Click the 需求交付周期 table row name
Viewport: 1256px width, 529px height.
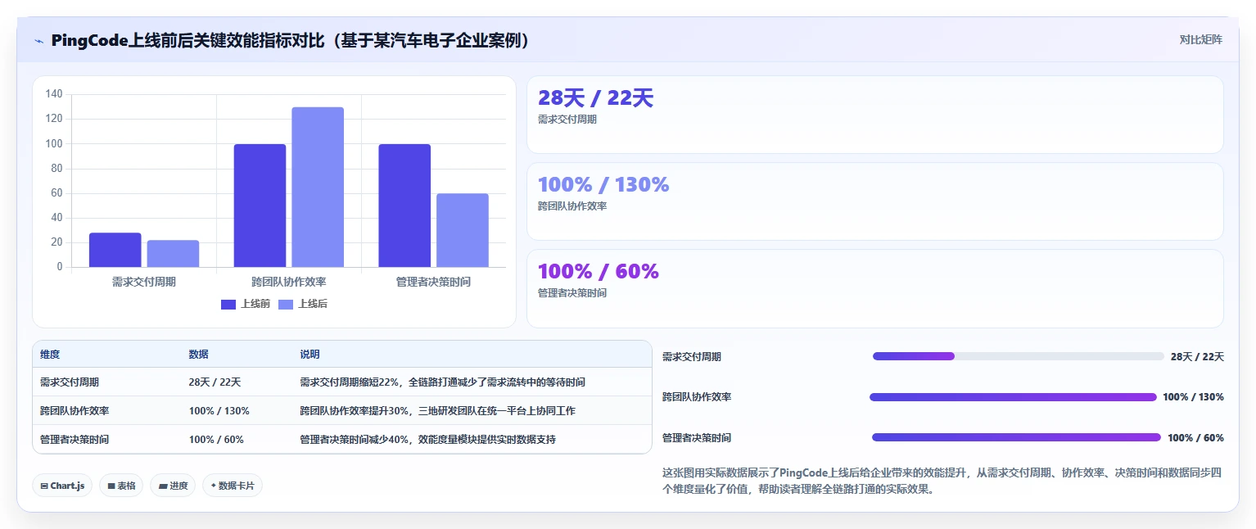coord(70,382)
